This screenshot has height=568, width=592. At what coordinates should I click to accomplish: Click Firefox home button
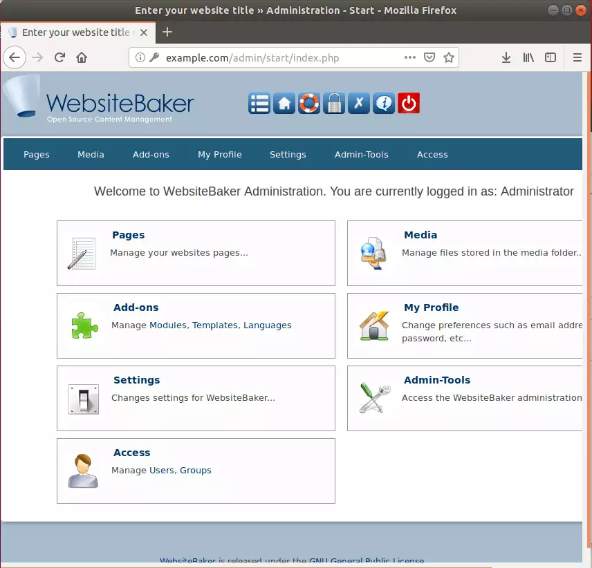click(x=82, y=58)
